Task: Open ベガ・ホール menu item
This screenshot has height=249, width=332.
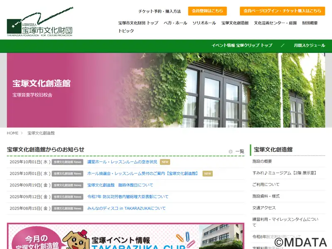Action: click(175, 23)
